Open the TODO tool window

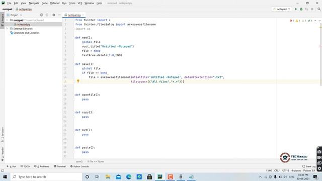[x=25, y=166]
